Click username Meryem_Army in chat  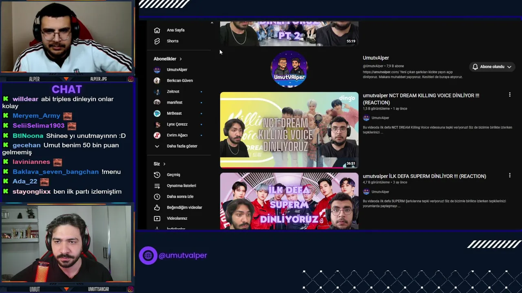tap(36, 116)
